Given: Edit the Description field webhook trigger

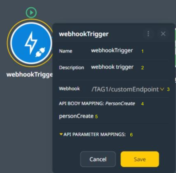Looking at the screenshot, I should point(112,67).
